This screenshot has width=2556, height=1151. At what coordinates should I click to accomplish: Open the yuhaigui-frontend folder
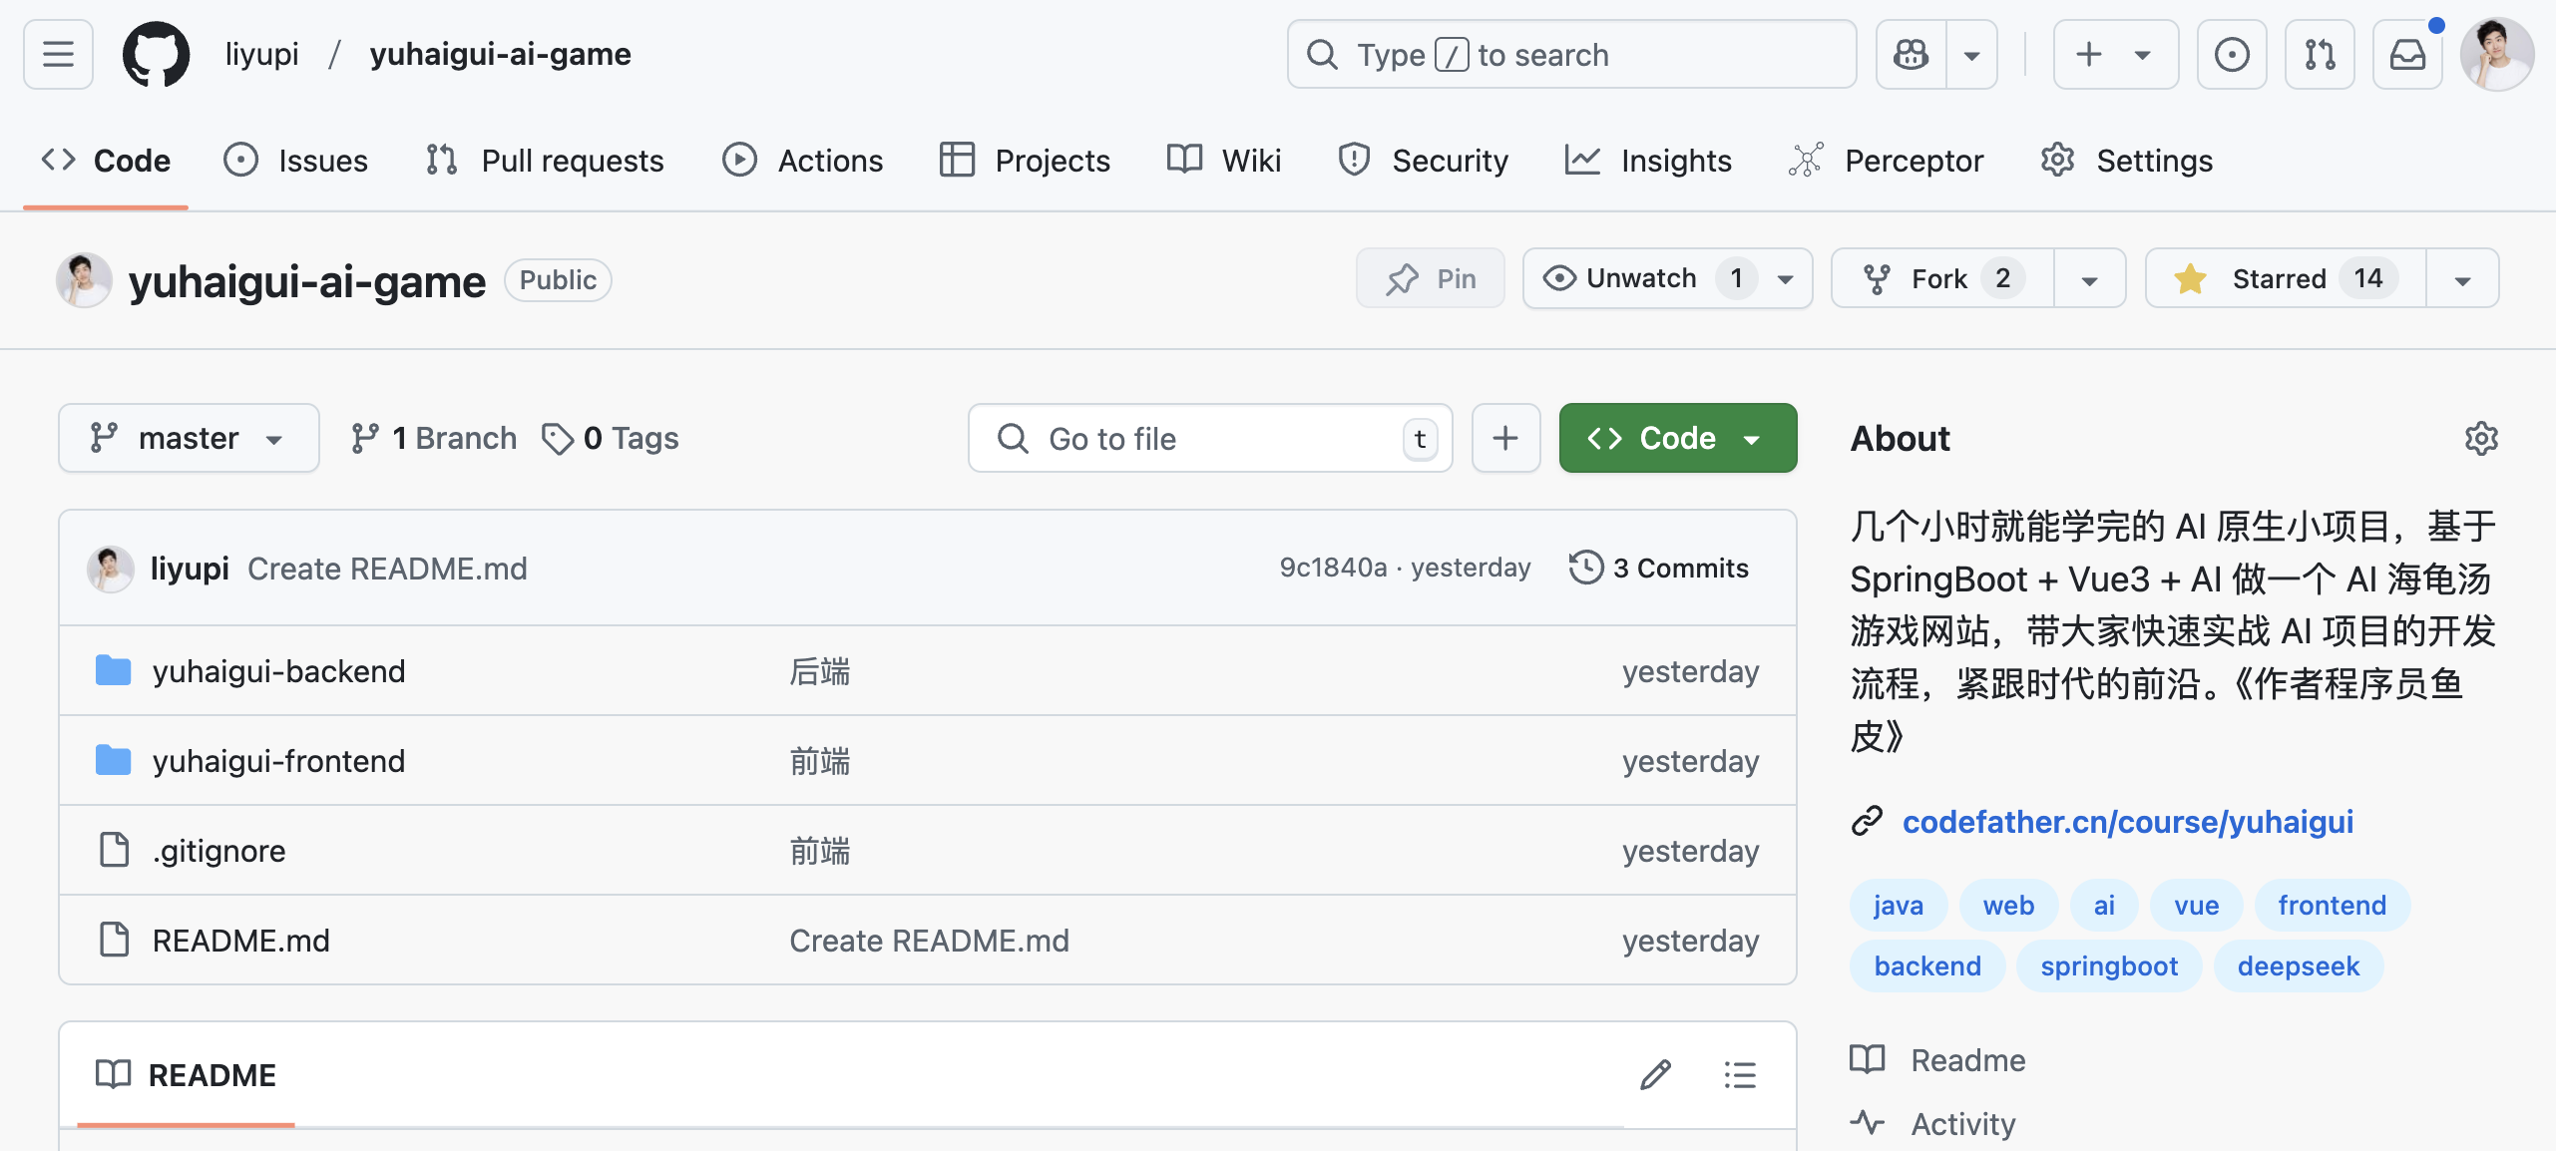pos(278,761)
